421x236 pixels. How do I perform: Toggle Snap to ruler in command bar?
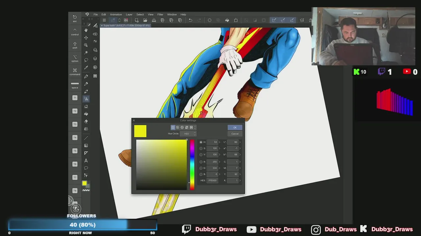tap(274, 20)
